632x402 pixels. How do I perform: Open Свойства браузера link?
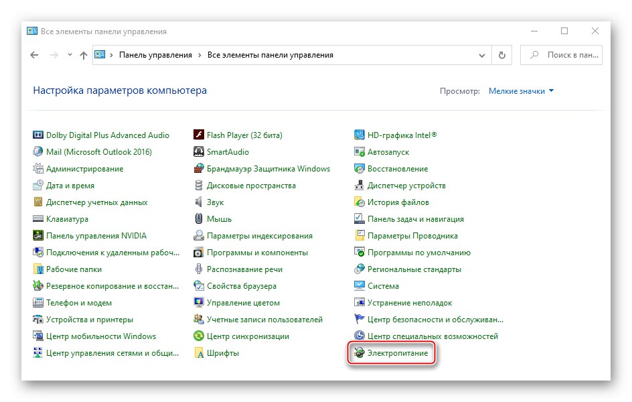pyautogui.click(x=242, y=286)
